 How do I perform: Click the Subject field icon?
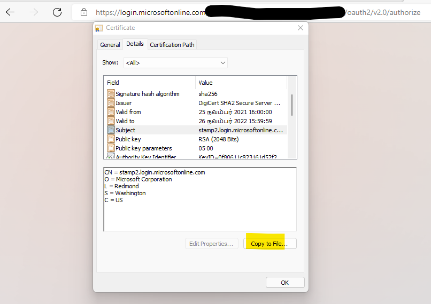(x=111, y=130)
